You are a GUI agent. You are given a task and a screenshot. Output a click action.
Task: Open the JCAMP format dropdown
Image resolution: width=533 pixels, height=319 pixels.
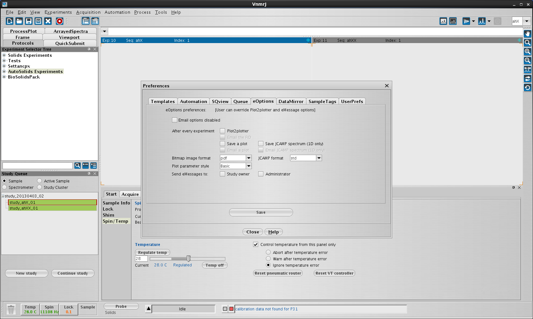tap(319, 158)
